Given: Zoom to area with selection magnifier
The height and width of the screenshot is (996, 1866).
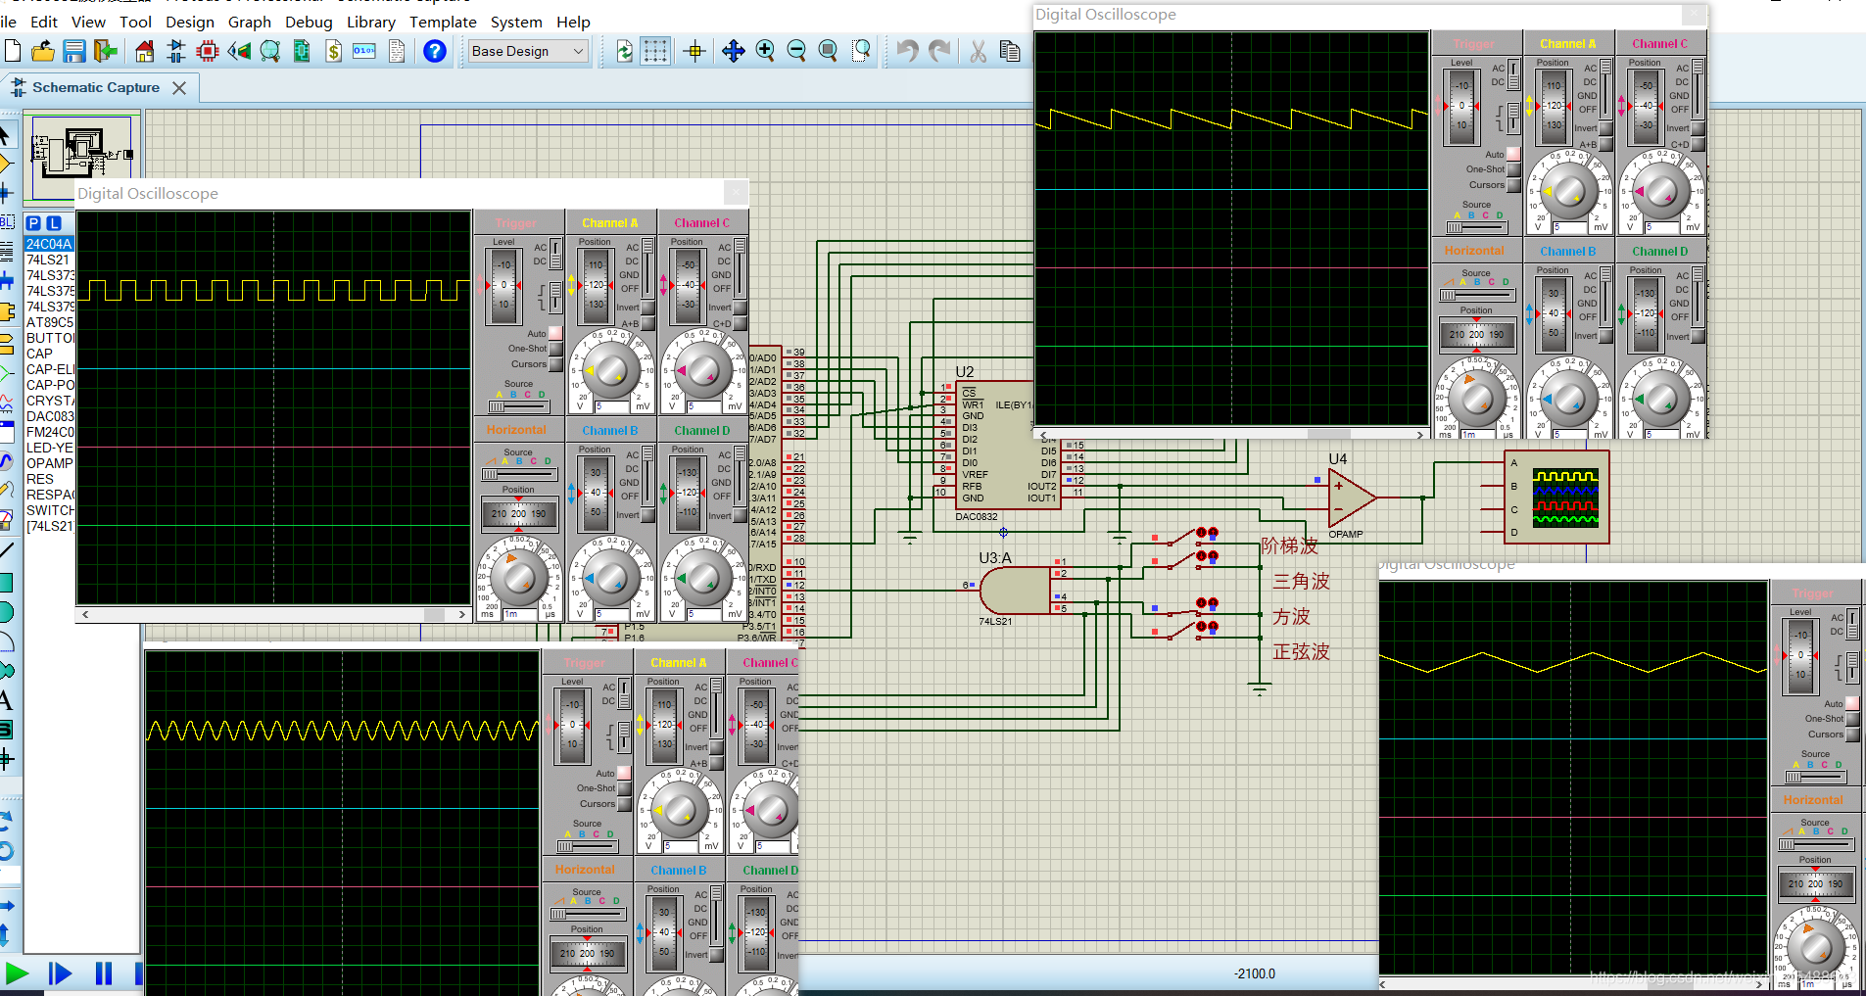Looking at the screenshot, I should point(861,51).
